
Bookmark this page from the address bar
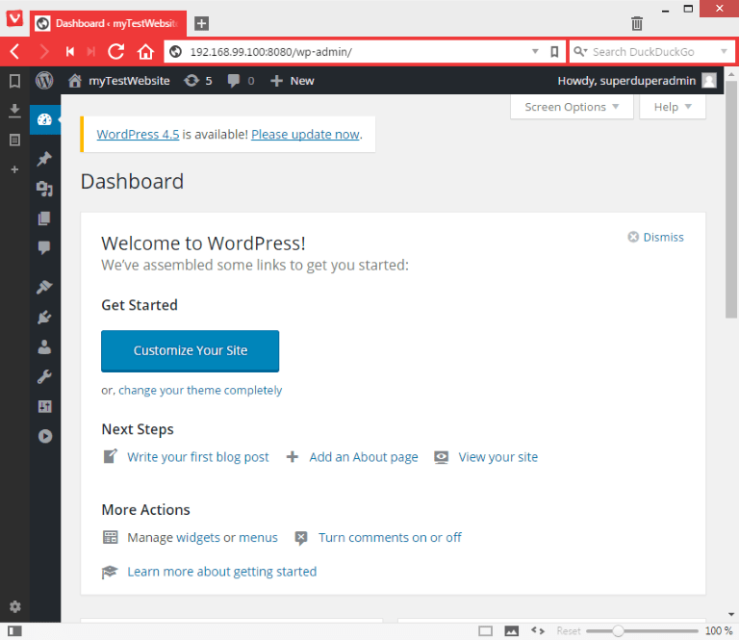point(554,52)
